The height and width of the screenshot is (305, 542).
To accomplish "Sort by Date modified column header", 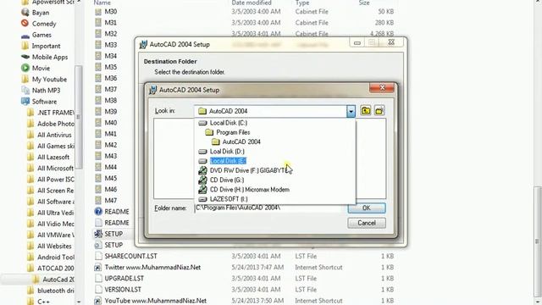I will coord(252,3).
